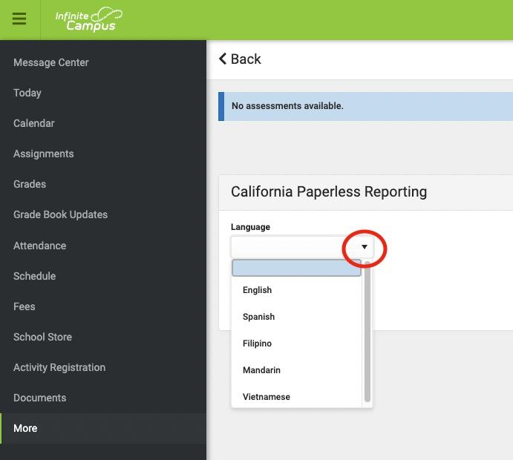Choose Vietnamese from the list
This screenshot has width=513, height=460.
pyautogui.click(x=266, y=397)
